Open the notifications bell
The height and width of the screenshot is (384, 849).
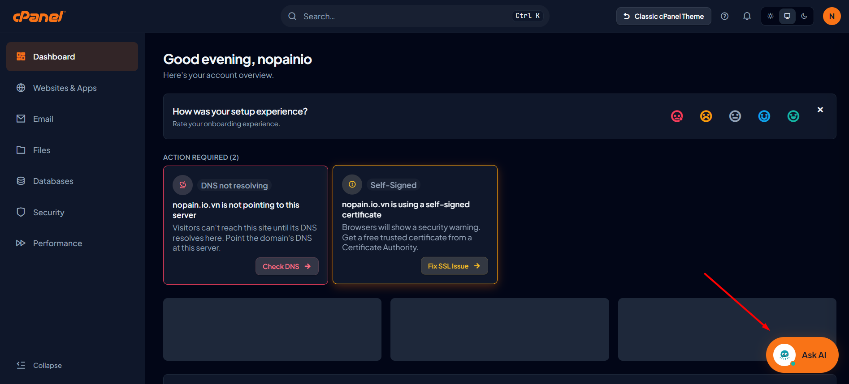click(747, 16)
